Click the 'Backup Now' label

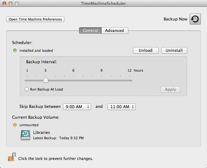175,19
